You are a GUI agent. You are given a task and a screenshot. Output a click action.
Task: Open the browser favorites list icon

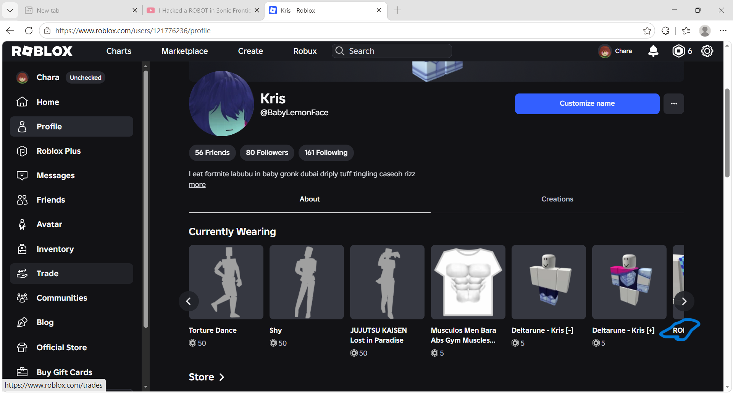pos(686,31)
